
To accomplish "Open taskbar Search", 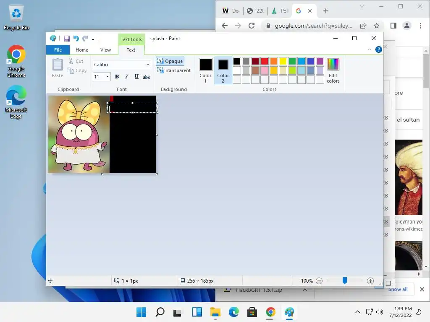I will (160, 312).
